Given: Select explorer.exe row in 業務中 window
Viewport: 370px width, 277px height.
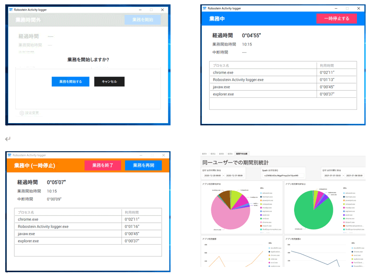Looking at the screenshot, I should (283, 94).
